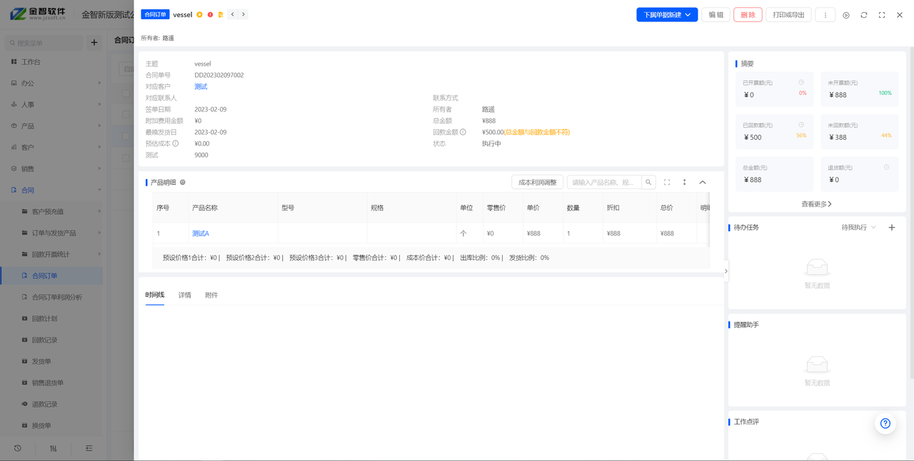This screenshot has width=914, height=461.
Task: Go to the previous record arrow
Action: (233, 14)
